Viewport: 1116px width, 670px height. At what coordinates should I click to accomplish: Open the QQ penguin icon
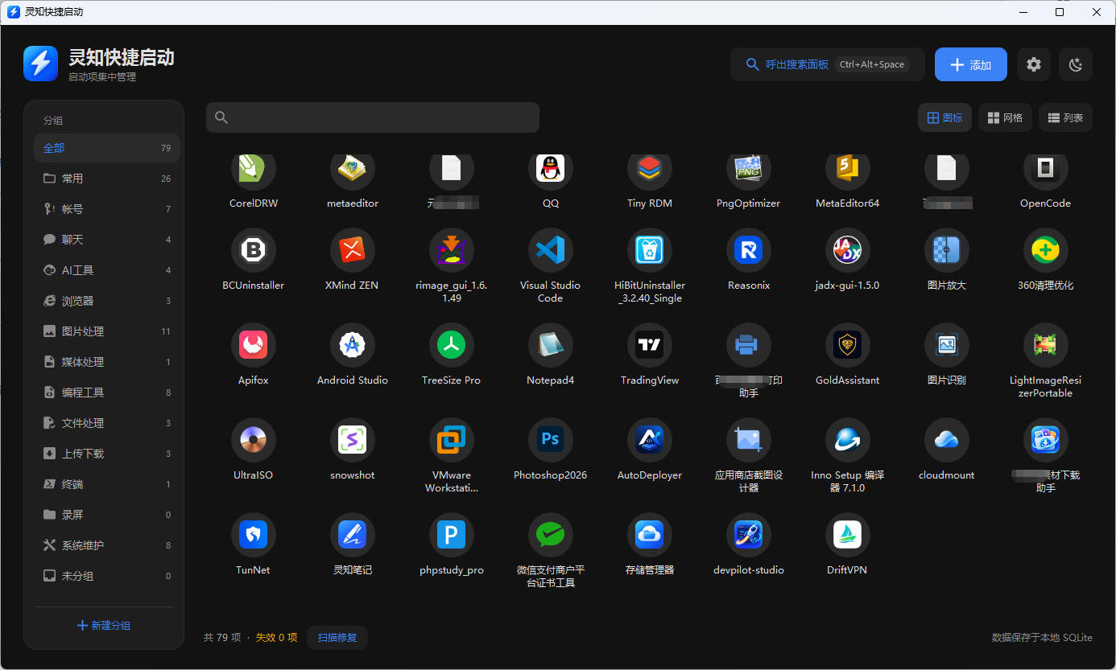pos(551,168)
